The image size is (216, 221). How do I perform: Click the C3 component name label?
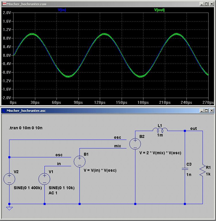coord(189,164)
